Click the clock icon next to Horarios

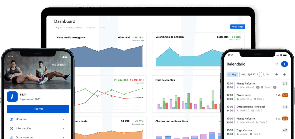point(12,119)
